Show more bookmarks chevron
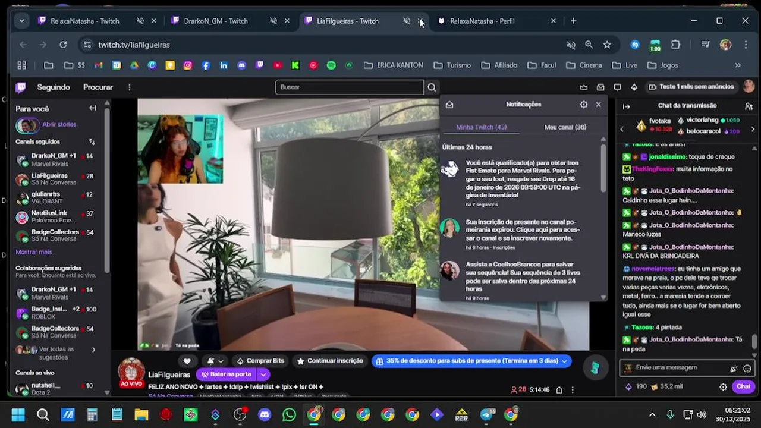This screenshot has width=761, height=428. click(738, 65)
